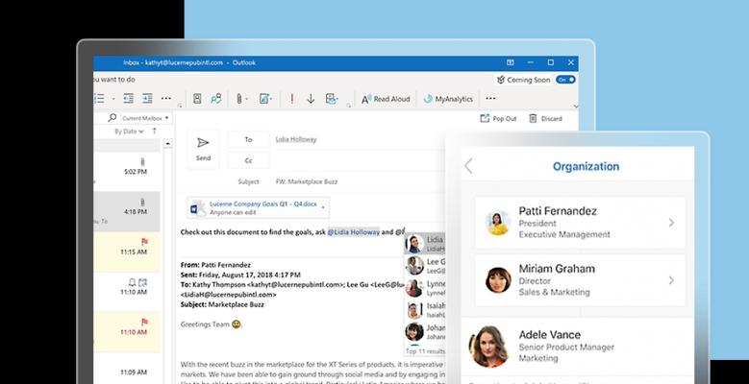Send the email
This screenshot has width=749, height=384.
point(203,149)
